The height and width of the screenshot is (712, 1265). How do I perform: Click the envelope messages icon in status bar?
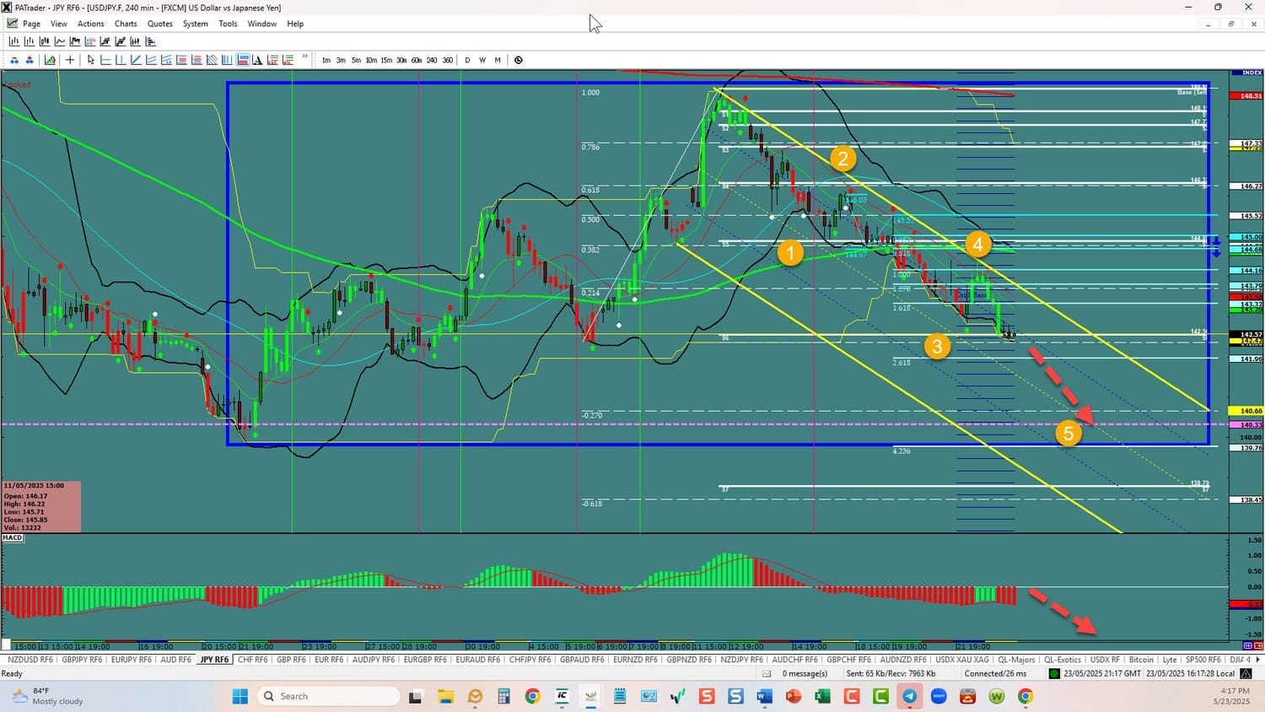pos(767,673)
